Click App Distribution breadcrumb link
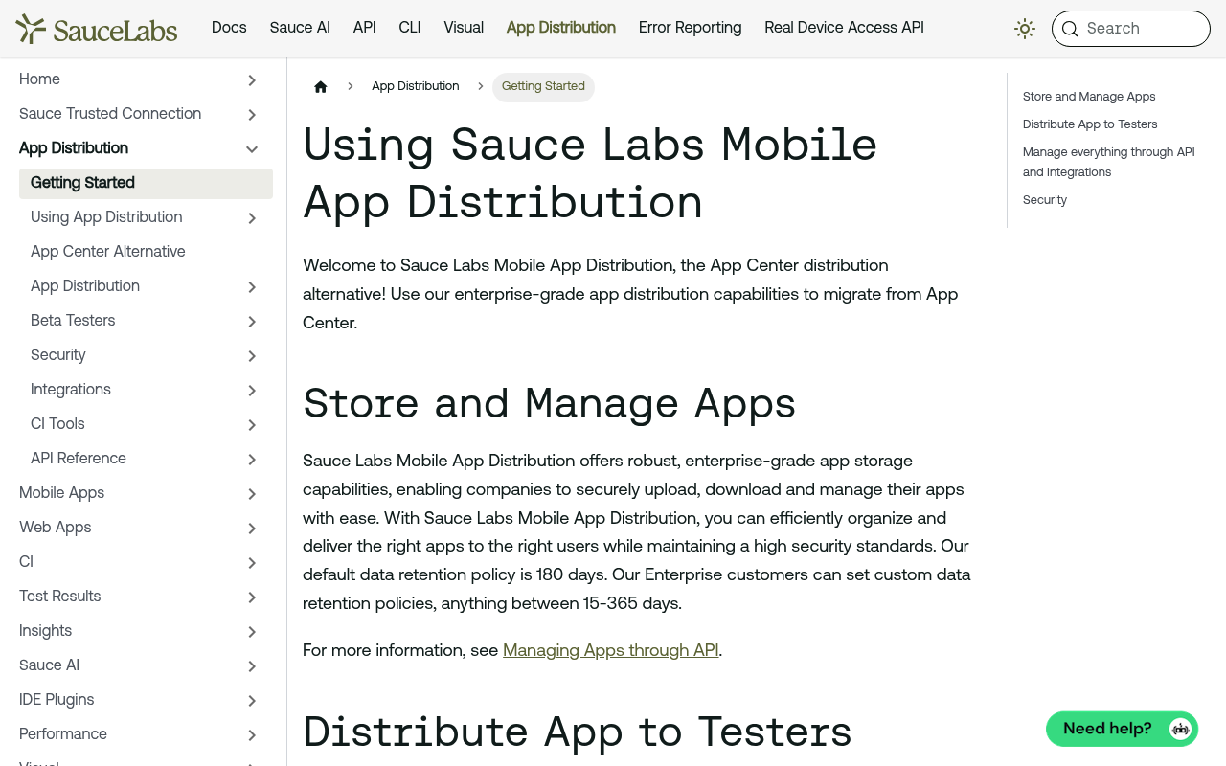Screen dimensions: 1226x766 [416, 86]
